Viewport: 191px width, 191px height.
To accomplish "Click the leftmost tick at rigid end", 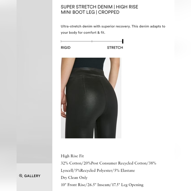I will coord(61,41).
